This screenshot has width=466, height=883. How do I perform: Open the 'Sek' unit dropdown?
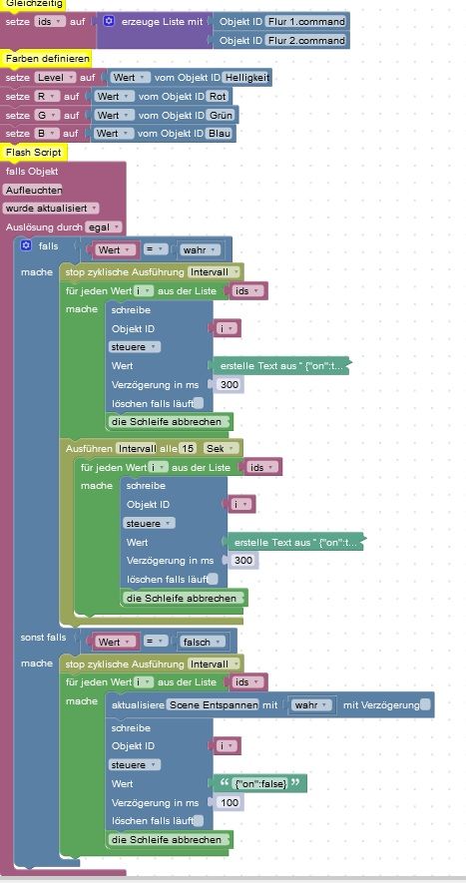coord(222,449)
